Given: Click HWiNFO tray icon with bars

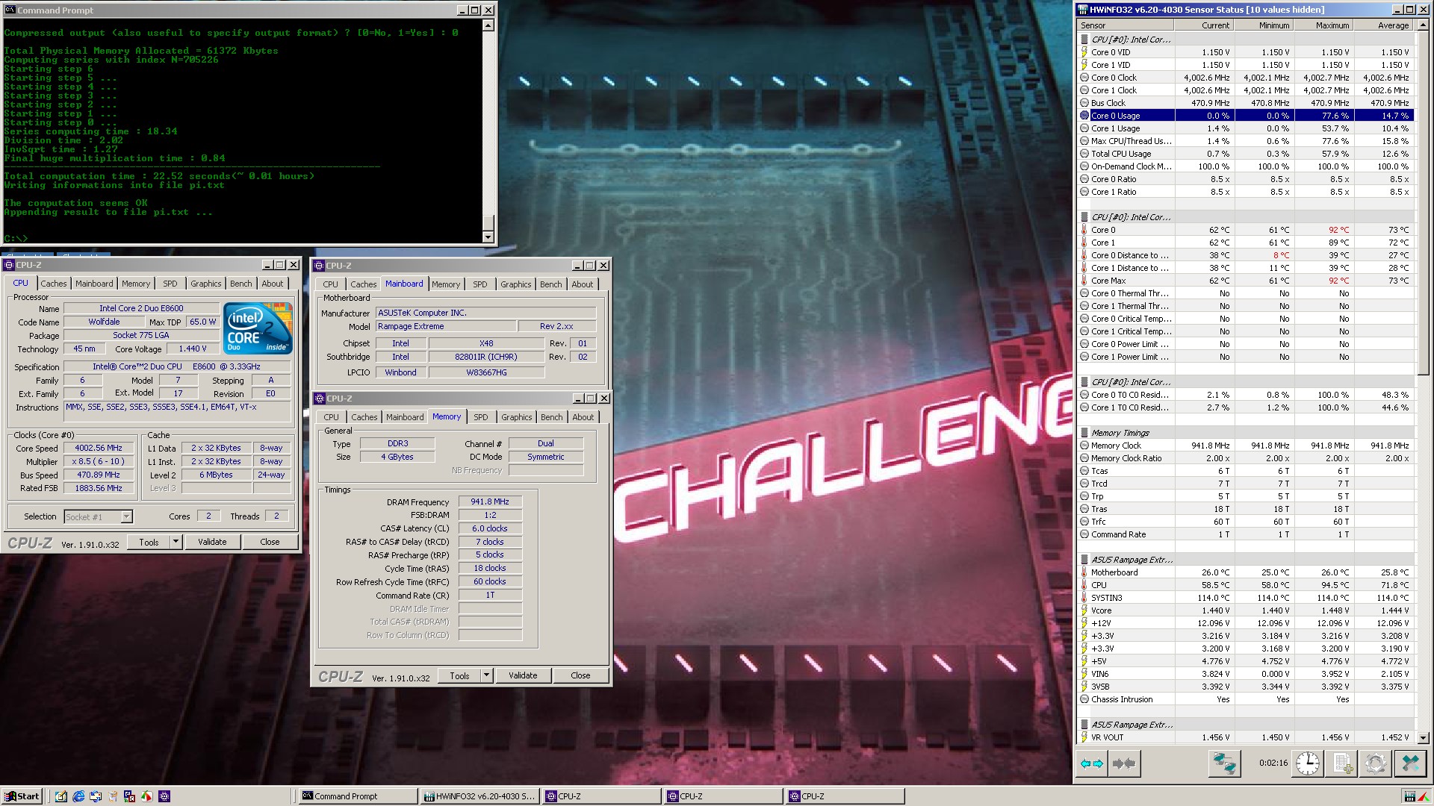Looking at the screenshot, I should (x=1409, y=796).
